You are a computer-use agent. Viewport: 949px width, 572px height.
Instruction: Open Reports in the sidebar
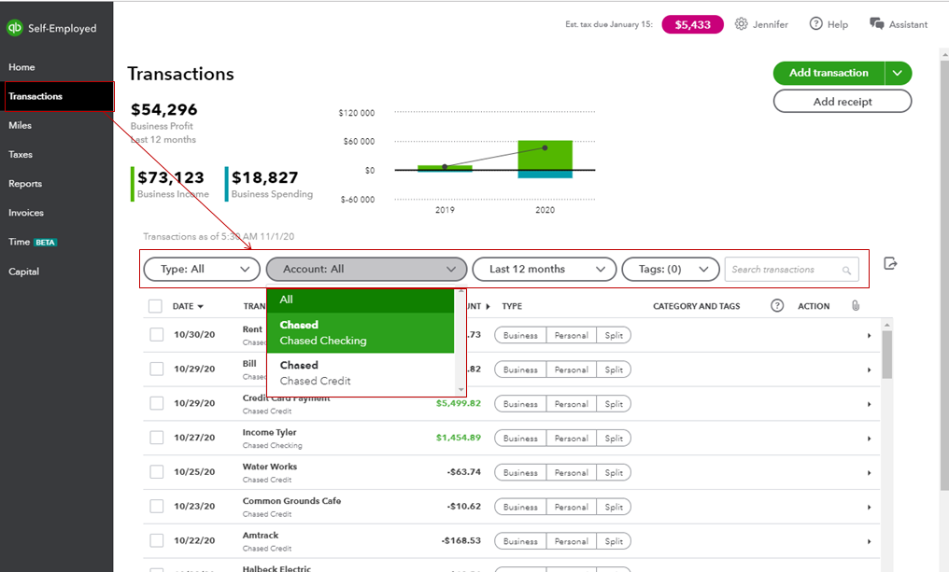click(25, 183)
